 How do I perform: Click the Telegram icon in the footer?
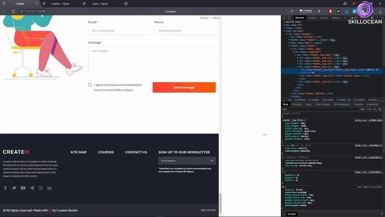pos(32,188)
